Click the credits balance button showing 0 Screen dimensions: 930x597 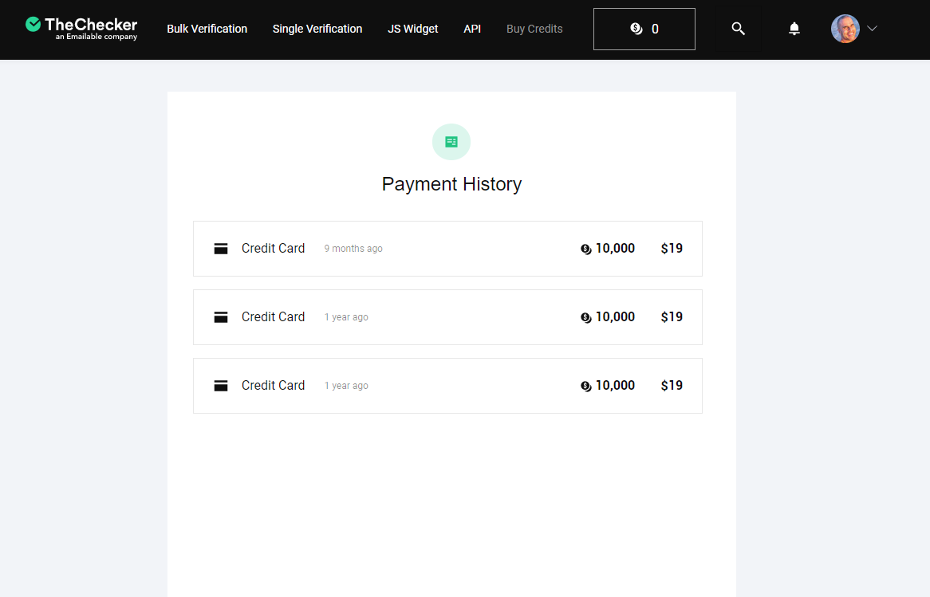(644, 29)
